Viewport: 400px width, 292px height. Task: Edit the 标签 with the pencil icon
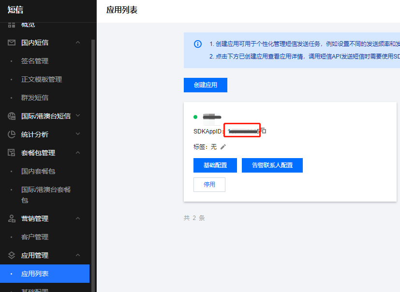tap(223, 146)
